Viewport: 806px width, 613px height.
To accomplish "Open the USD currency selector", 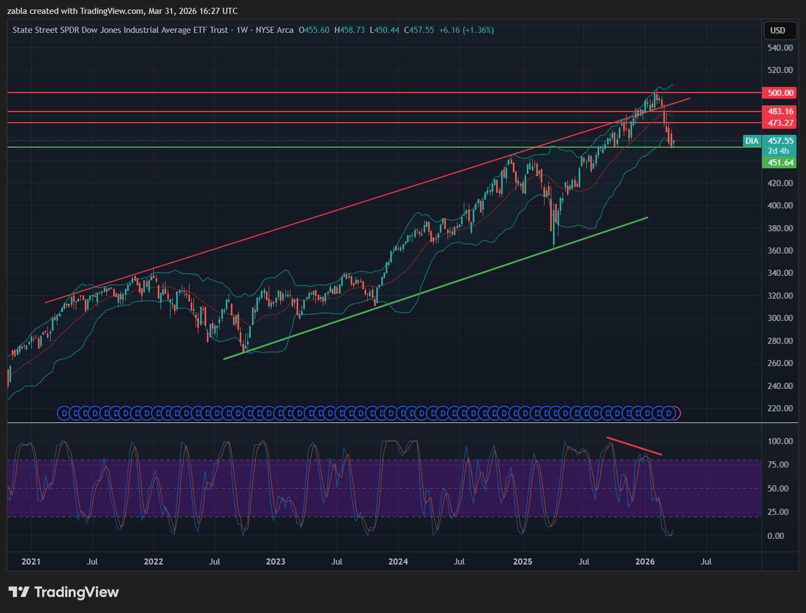I will point(778,31).
